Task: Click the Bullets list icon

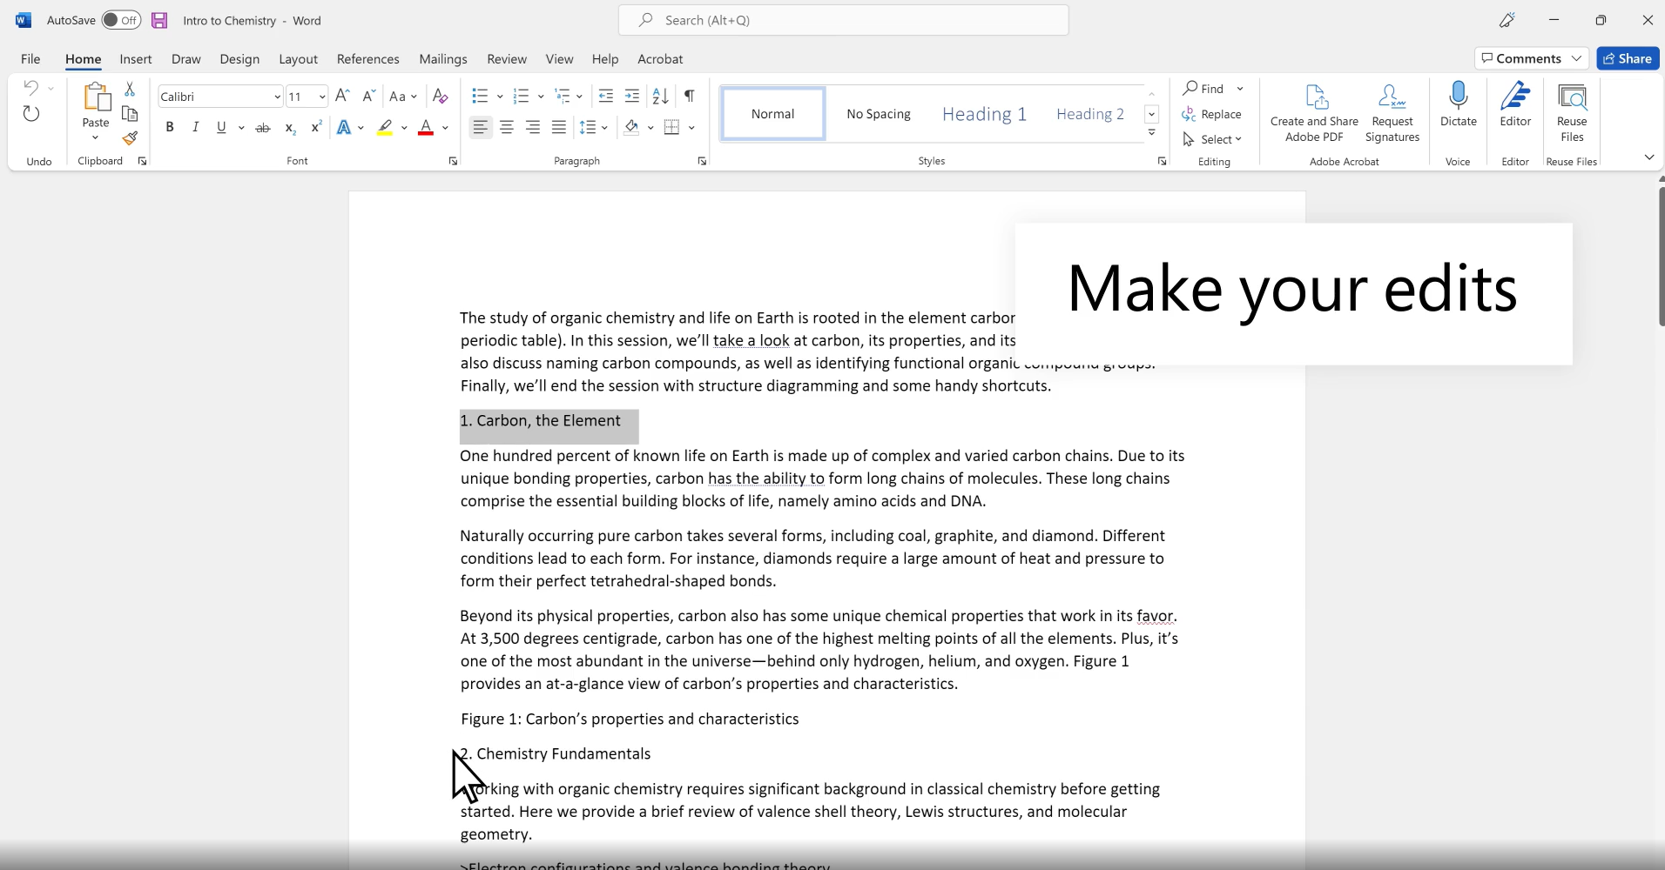Action: [x=480, y=96]
